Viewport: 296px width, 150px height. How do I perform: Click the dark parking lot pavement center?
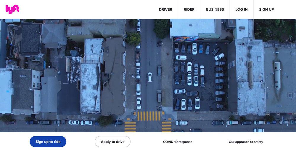click(x=200, y=76)
